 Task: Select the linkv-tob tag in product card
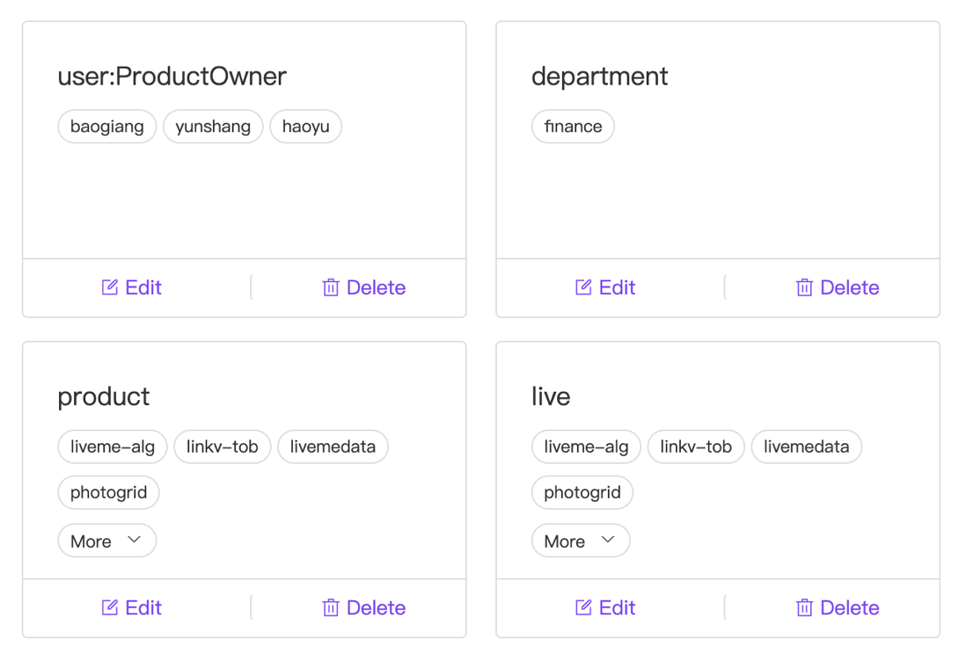point(223,447)
